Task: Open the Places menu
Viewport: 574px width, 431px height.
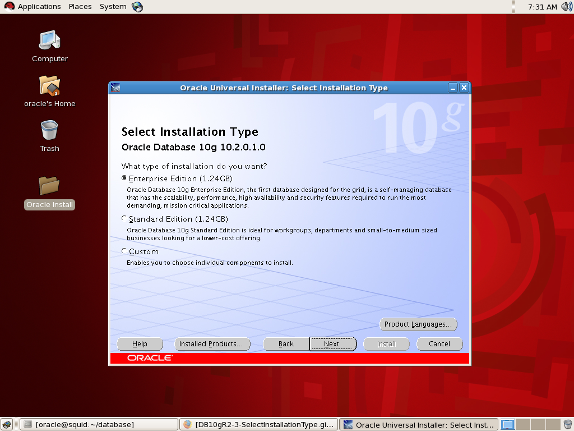Action: [x=80, y=7]
